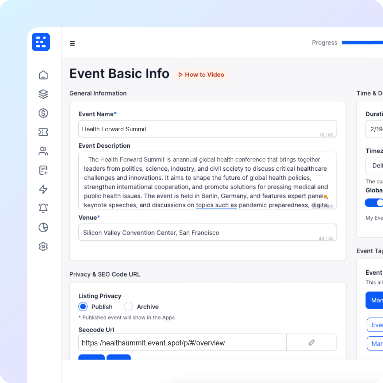Image resolution: width=383 pixels, height=383 pixels.
Task: Click the '19 / 60' character counter
Action: tap(326, 135)
